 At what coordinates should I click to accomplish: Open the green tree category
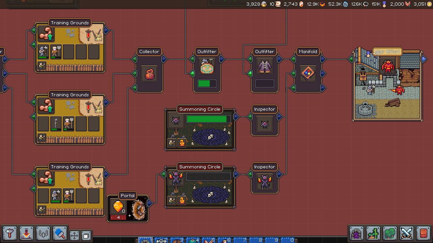[390, 234]
